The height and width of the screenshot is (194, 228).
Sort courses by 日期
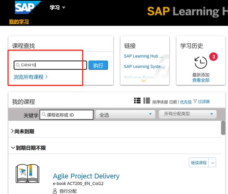173,102
